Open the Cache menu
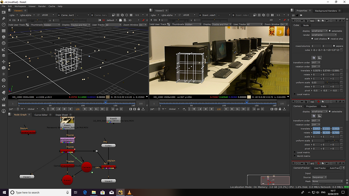349x196 pixels. [52, 6]
